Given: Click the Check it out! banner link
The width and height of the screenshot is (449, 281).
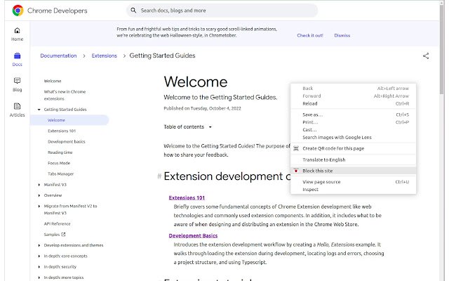Looking at the screenshot, I should click(x=310, y=36).
